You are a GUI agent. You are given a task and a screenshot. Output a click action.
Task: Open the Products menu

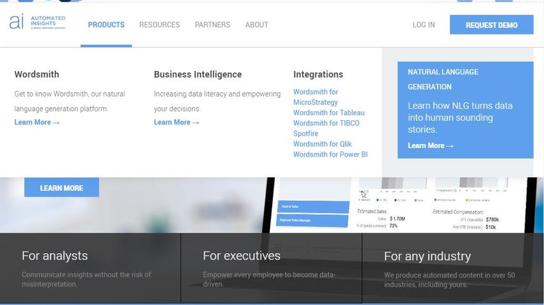tap(106, 24)
